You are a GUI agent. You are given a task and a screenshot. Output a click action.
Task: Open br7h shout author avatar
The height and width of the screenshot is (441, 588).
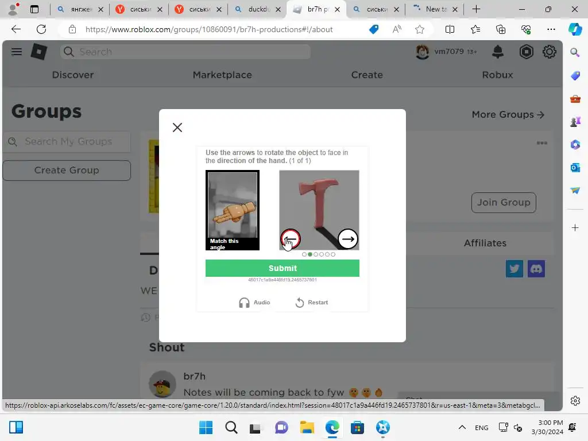163,384
